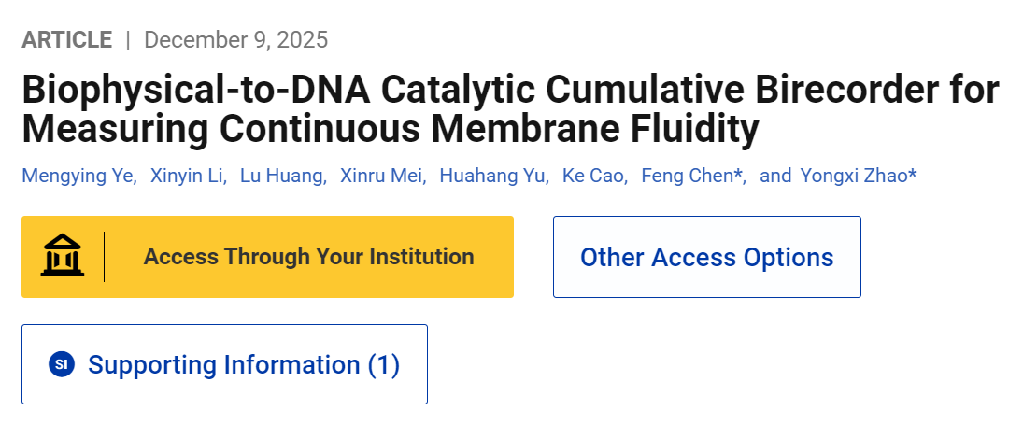The image size is (1023, 425).
Task: Click the word 'and' before Yongxi Zhao
Action: click(775, 176)
